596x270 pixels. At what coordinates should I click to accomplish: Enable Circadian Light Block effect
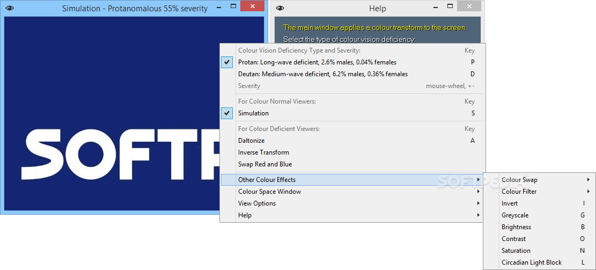532,262
